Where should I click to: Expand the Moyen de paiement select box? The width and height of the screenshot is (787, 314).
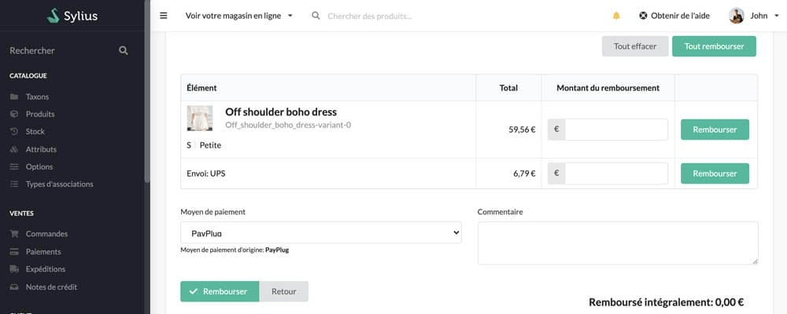pos(320,233)
